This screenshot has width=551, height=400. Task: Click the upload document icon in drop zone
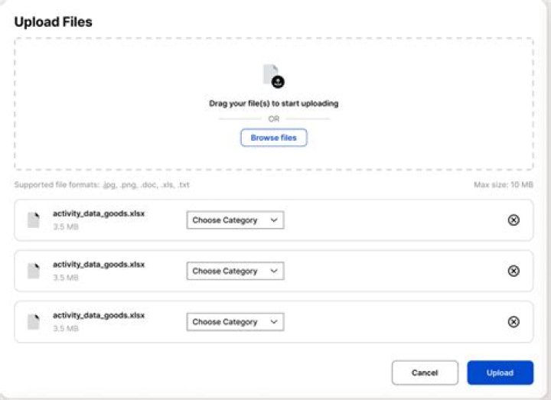[274, 76]
